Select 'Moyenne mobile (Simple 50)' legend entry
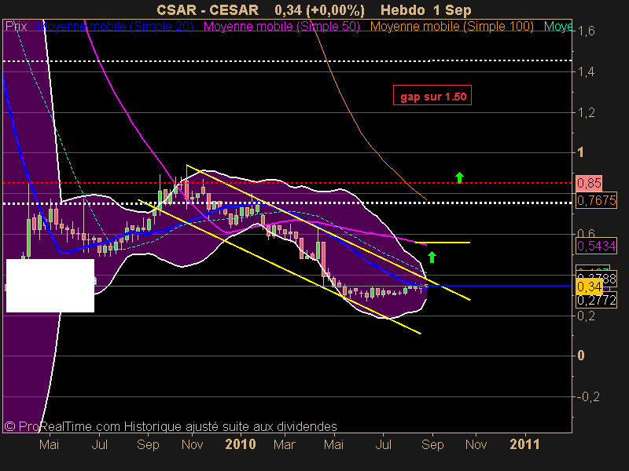The image size is (629, 471). [x=281, y=27]
